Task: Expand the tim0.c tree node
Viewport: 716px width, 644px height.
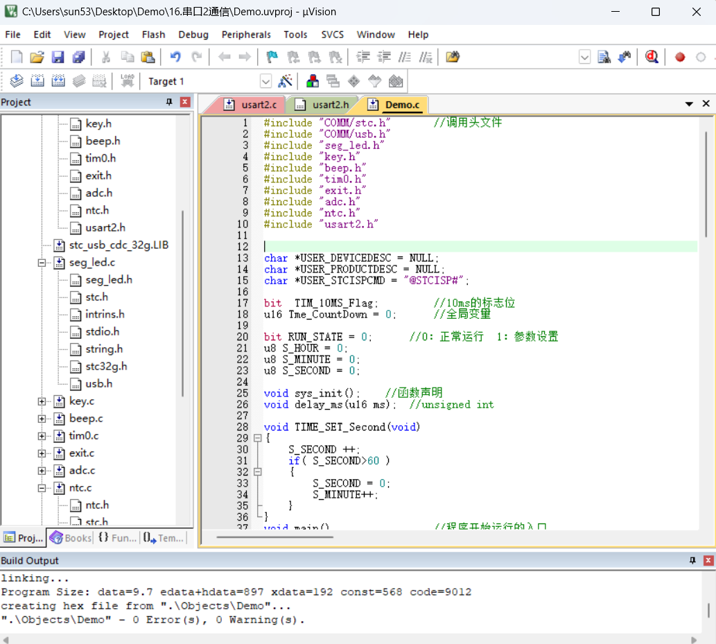Action: pyautogui.click(x=42, y=436)
